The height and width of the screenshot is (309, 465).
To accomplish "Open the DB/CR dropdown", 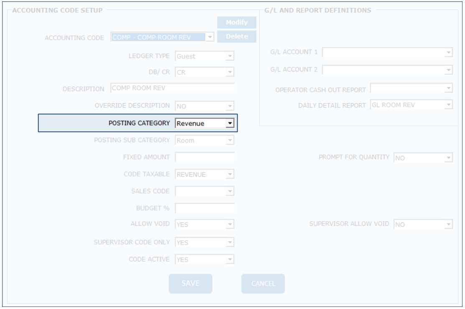I will point(229,72).
